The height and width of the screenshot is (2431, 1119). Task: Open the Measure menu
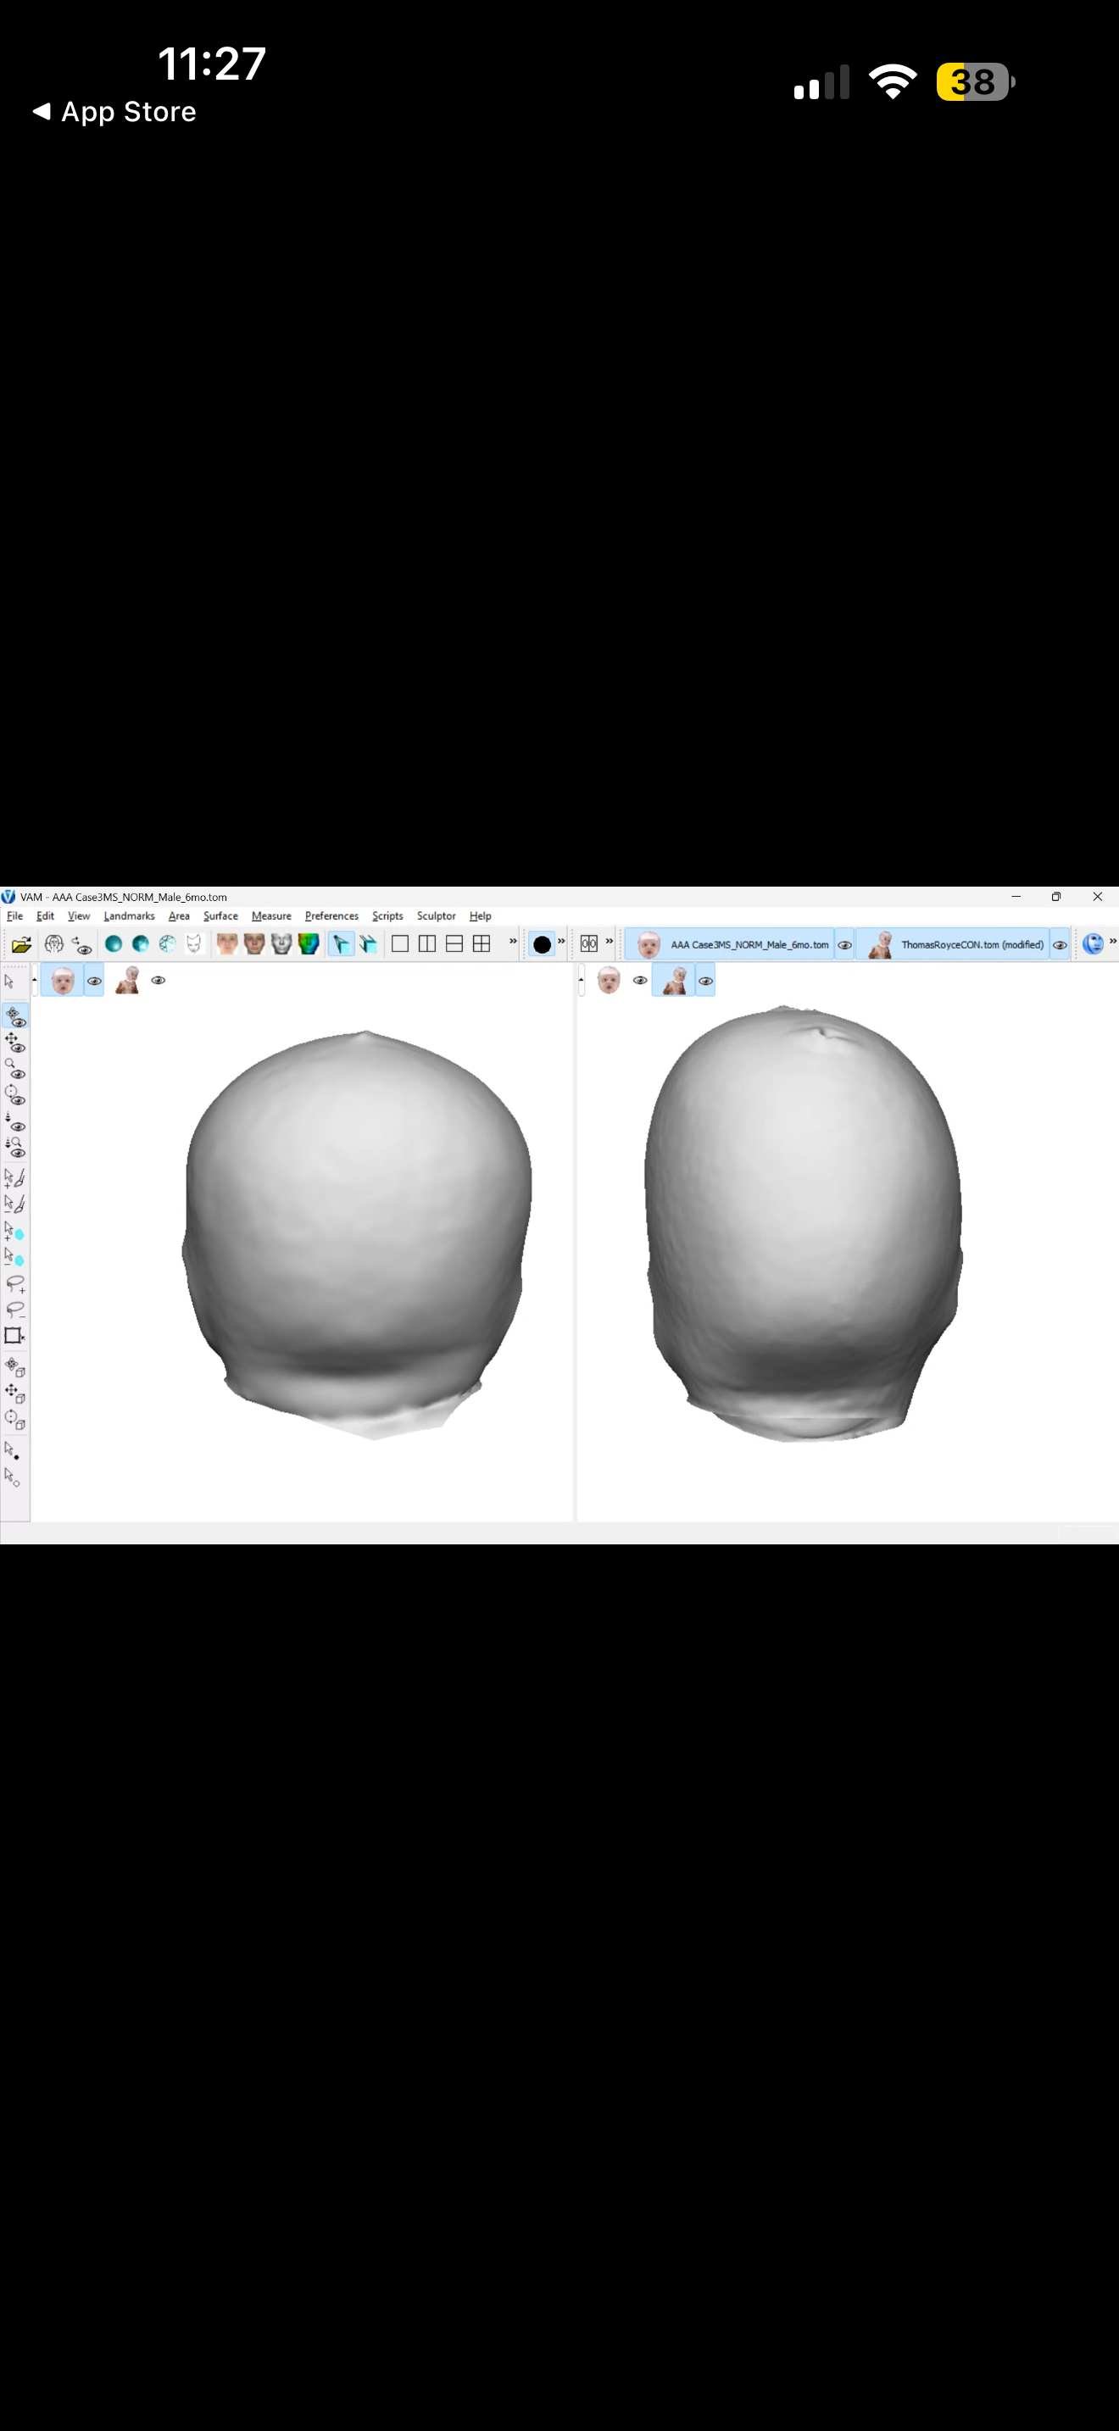tap(272, 916)
